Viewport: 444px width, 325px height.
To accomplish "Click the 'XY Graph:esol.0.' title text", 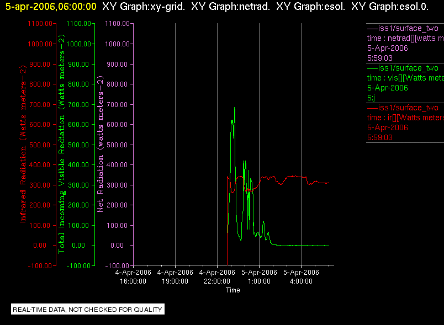I will tap(390, 7).
